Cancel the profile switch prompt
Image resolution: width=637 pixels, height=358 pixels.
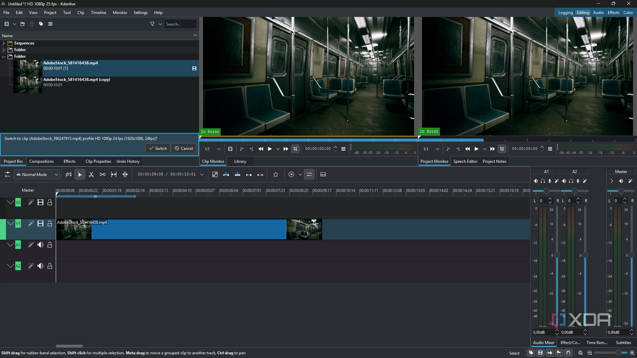tap(184, 148)
